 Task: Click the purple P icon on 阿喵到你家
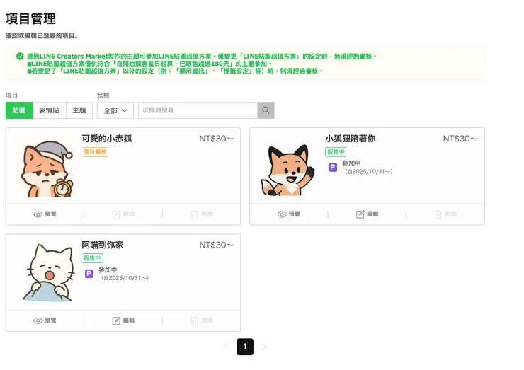[x=89, y=274]
